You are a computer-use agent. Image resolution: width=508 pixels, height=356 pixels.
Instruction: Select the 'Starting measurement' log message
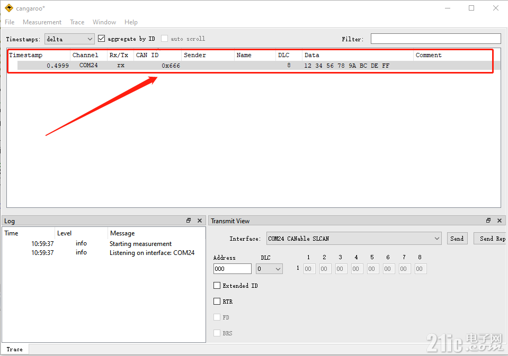pos(140,244)
